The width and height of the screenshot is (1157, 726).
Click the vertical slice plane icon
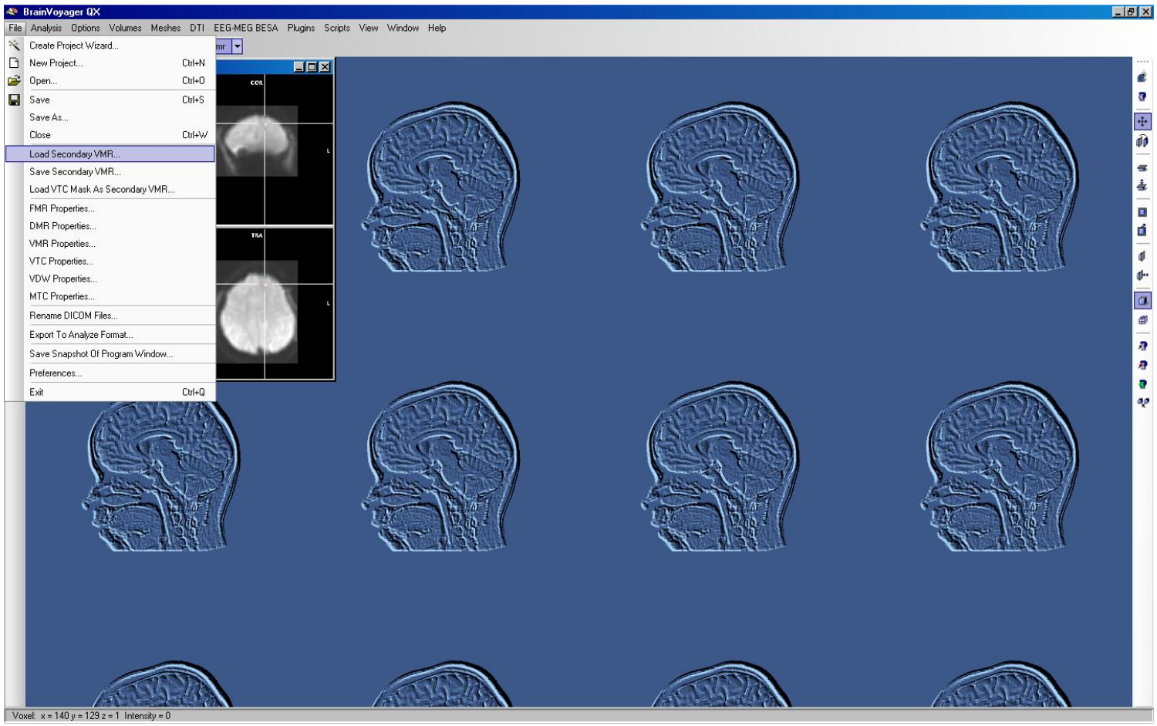[1142, 256]
